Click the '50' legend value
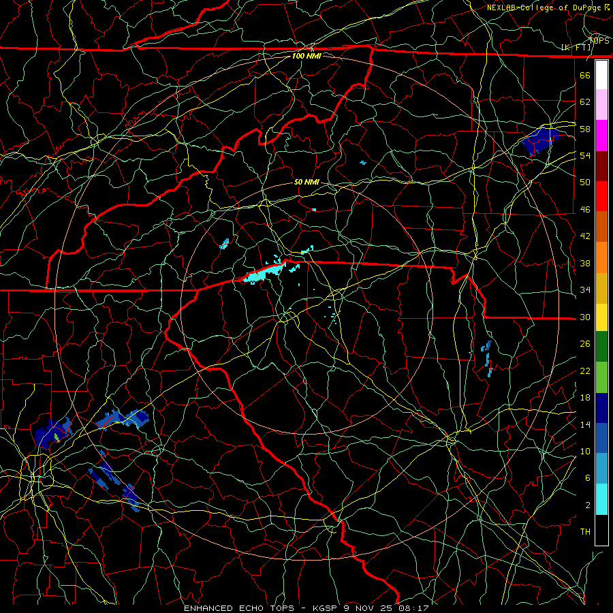Screen dimensions: 613x613 point(585,183)
